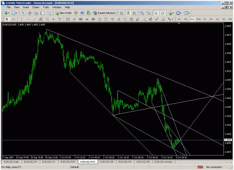Select the Crosshair tool
This screenshot has width=234, height=170.
(x=13, y=19)
